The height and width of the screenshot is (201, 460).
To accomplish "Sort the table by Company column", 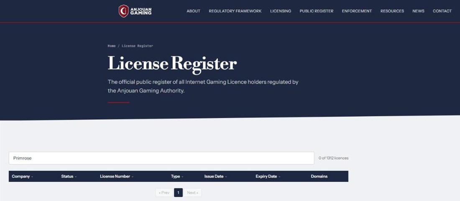I will coord(22,176).
